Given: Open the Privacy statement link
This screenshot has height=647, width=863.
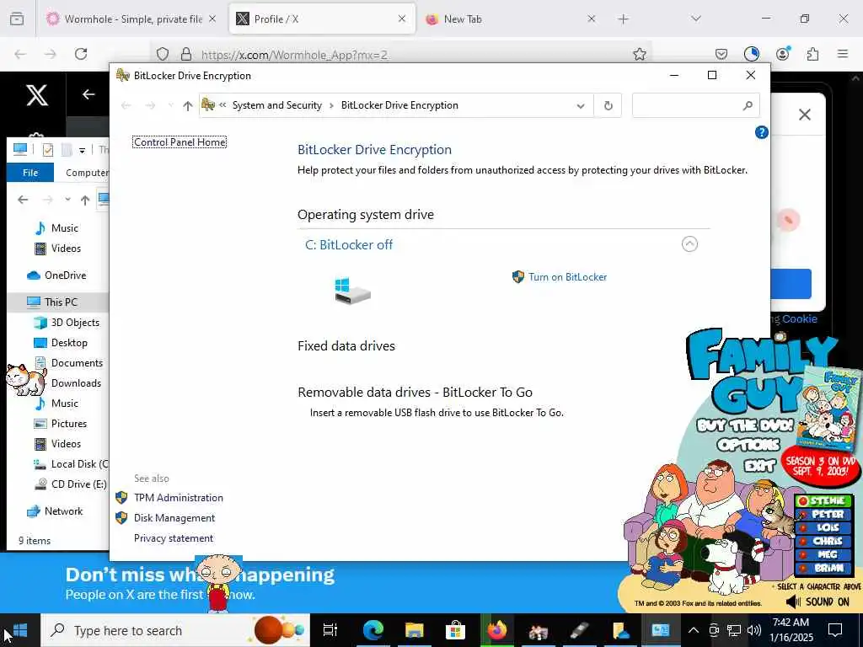Looking at the screenshot, I should [x=174, y=538].
